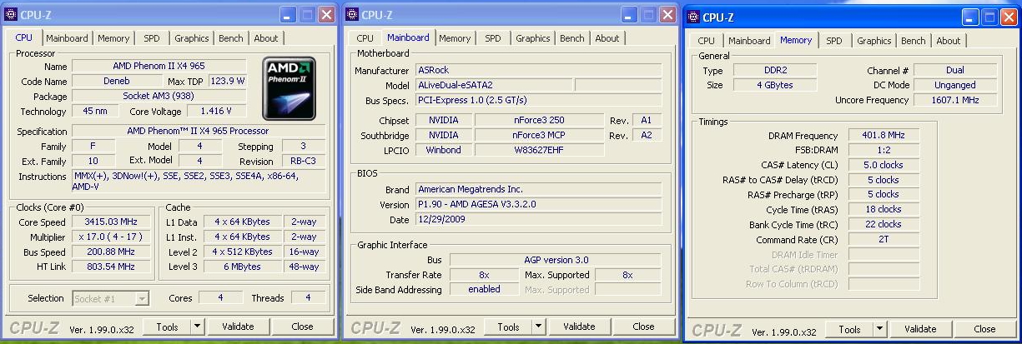Switch to Mainboard tab in the right Memory window
This screenshot has width=1022, height=344.
(x=749, y=41)
